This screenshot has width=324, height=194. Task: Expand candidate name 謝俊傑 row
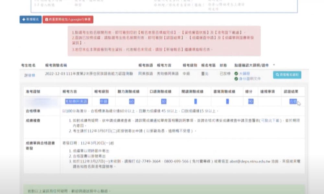(29, 74)
